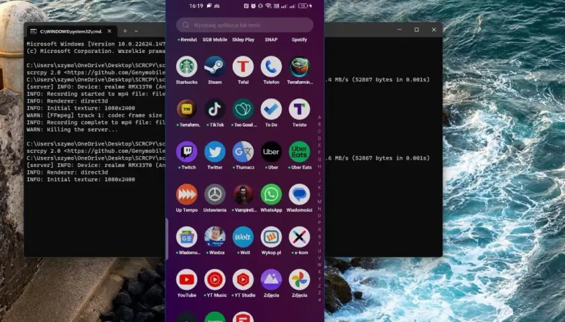The image size is (565, 322).
Task: Open the Tefal app
Action: pos(243,67)
